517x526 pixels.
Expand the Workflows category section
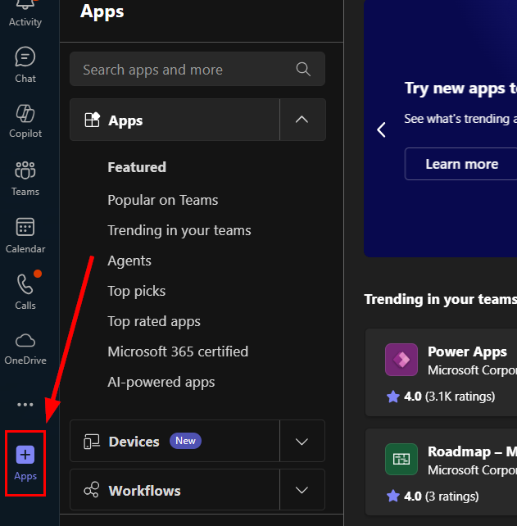tap(302, 491)
